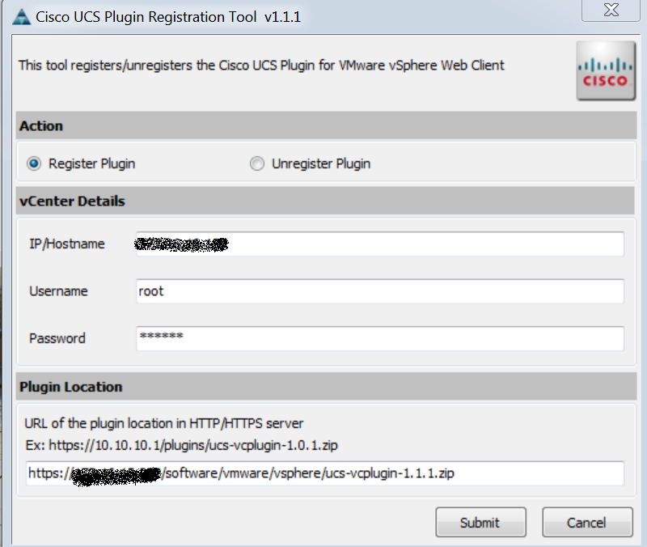Click the vCenter Details section header
This screenshot has height=547, width=647.
(325, 201)
